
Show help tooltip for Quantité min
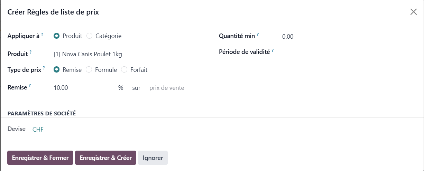click(x=258, y=34)
